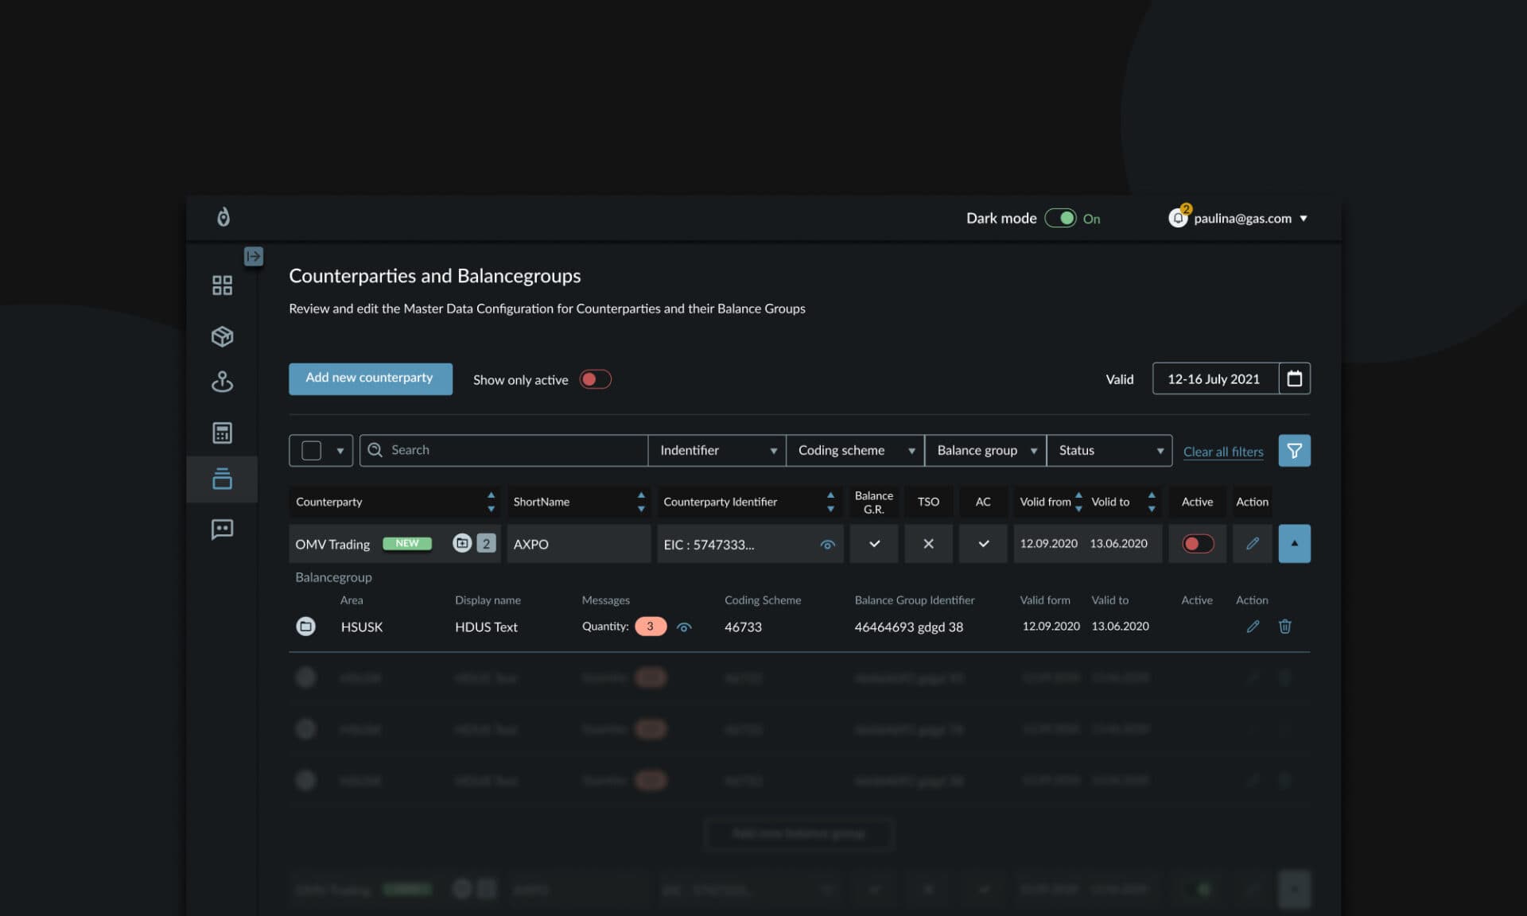Open the Balance group filter dropdown

pos(985,450)
